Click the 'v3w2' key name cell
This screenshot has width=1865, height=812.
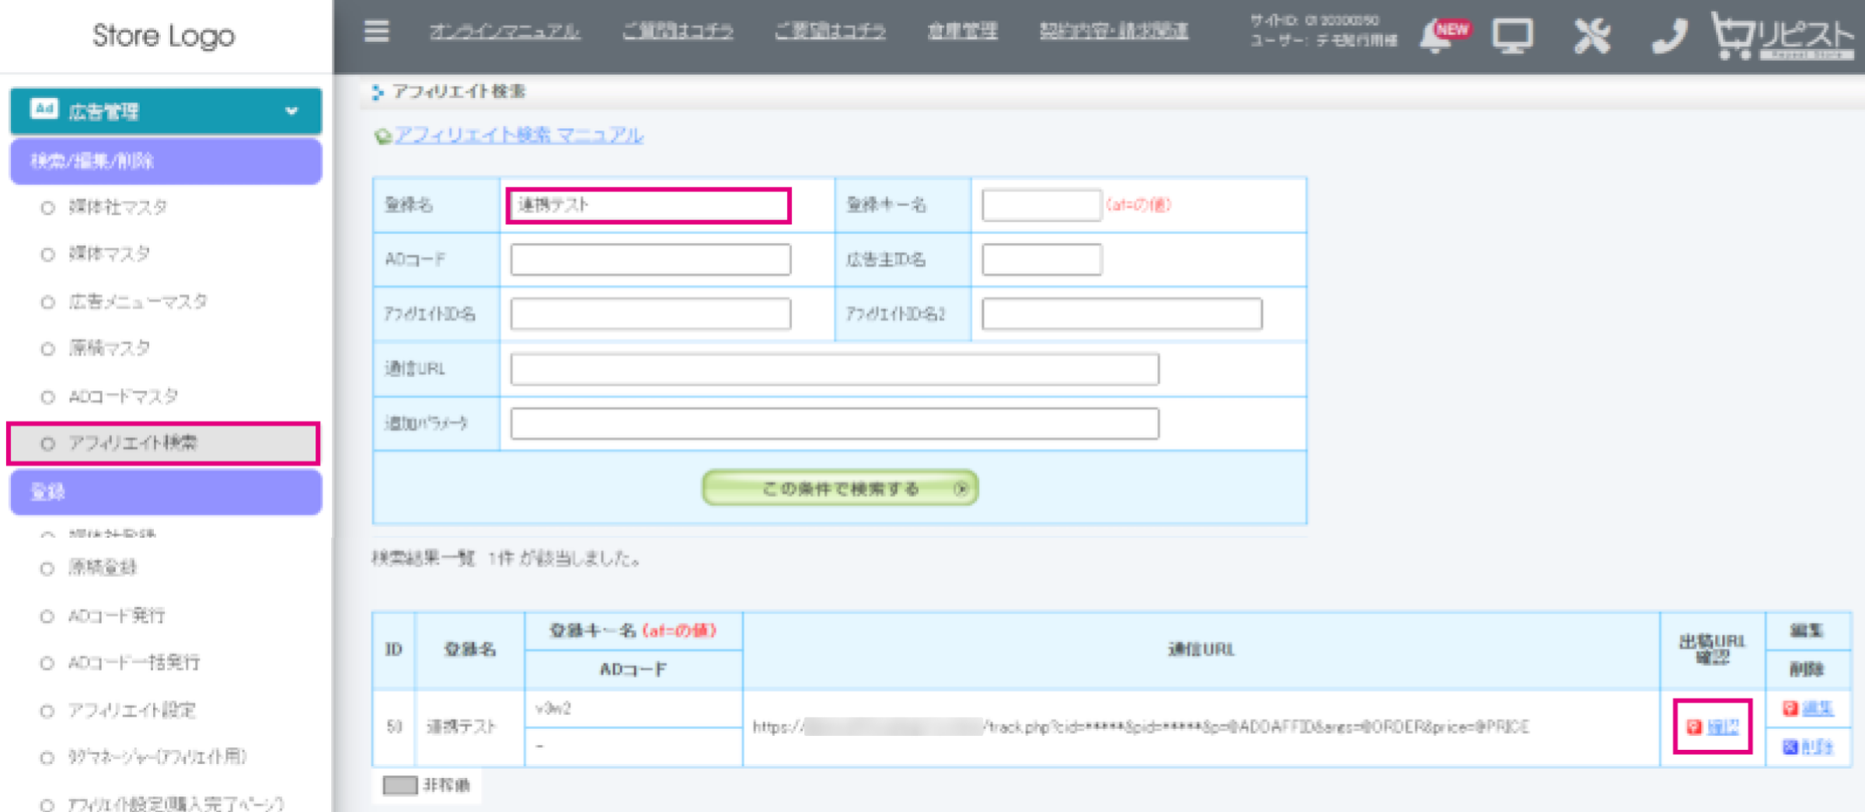[633, 709]
